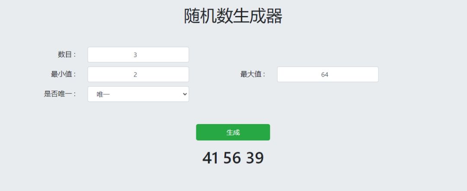Screen dimensions: 467x191
Task: Open the 是否唯一 dropdown
Action: [x=138, y=94]
